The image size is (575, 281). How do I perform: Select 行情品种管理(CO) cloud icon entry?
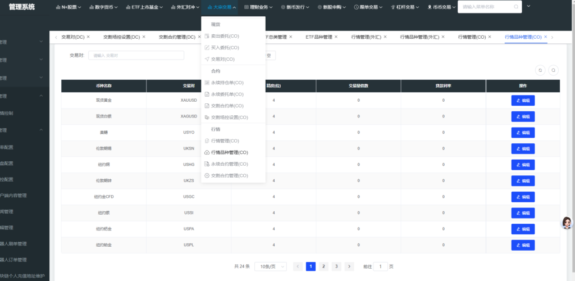click(x=207, y=153)
